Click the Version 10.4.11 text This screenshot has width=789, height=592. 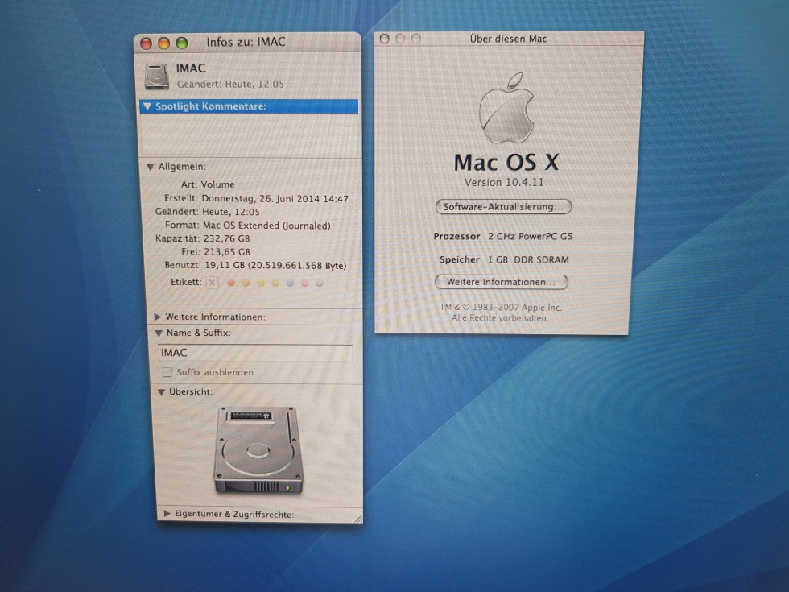504,183
